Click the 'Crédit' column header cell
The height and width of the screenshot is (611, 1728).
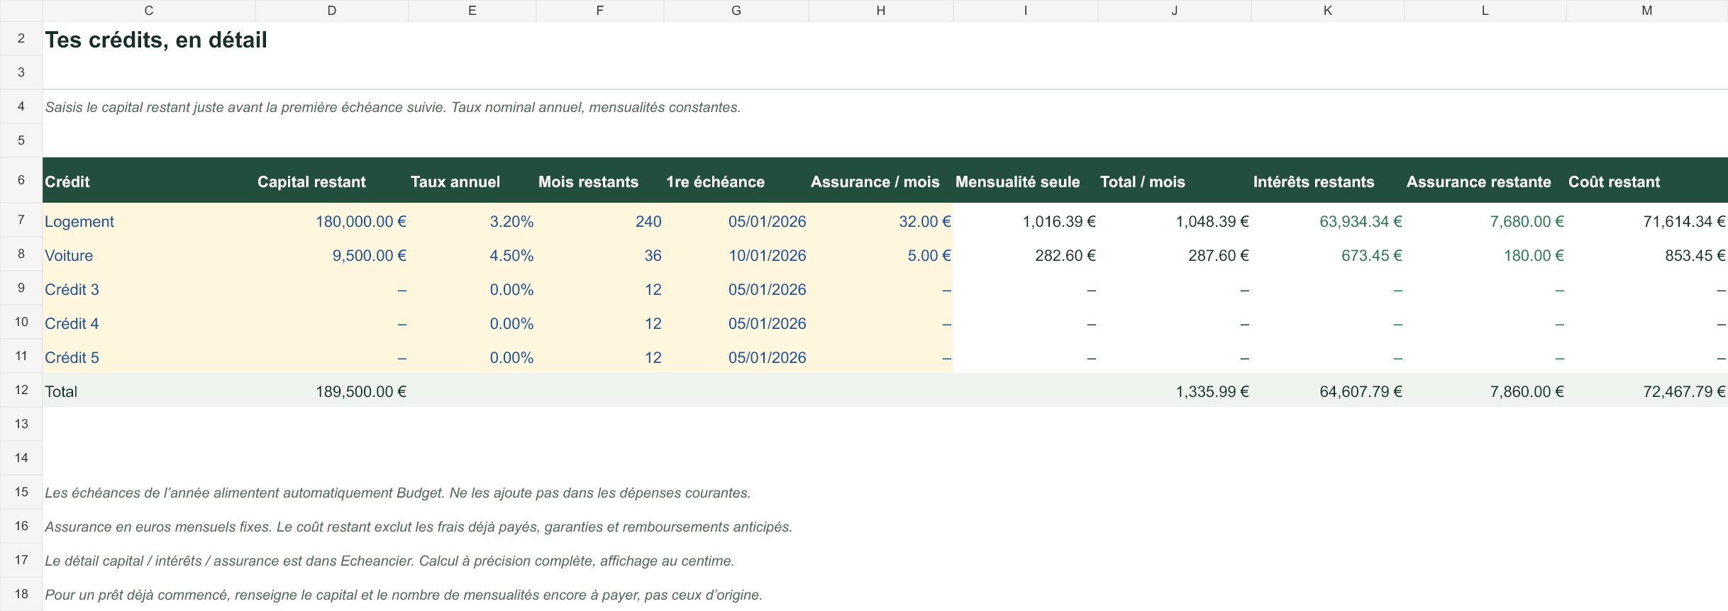(149, 181)
